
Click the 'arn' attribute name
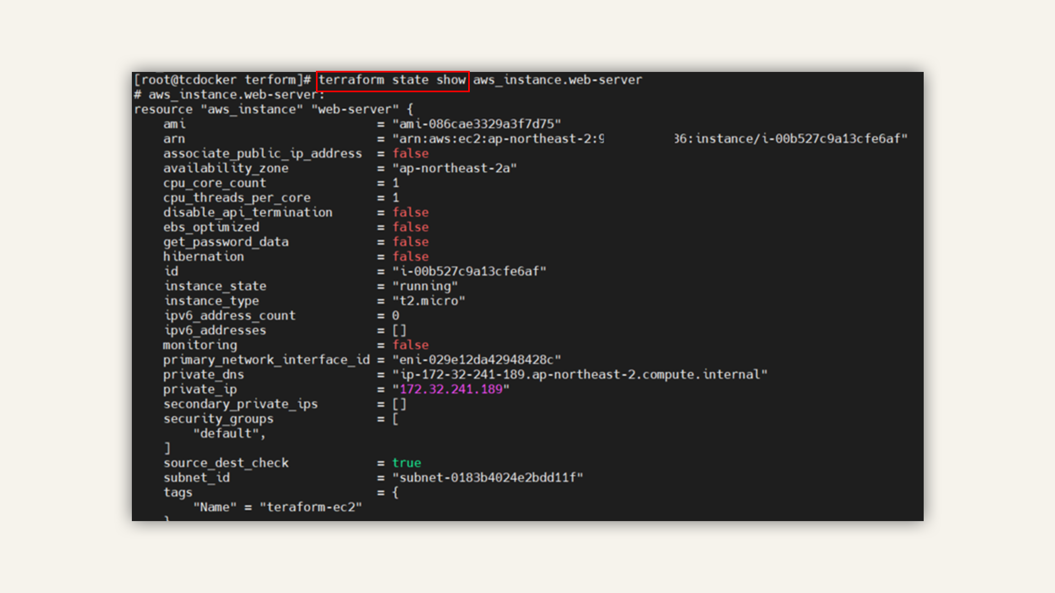click(174, 139)
